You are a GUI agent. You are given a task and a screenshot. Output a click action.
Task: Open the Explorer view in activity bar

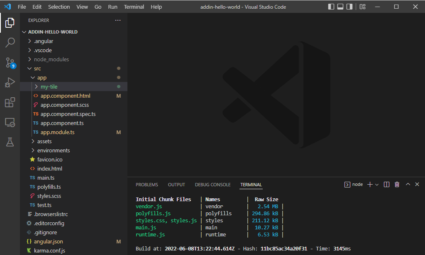click(x=10, y=23)
